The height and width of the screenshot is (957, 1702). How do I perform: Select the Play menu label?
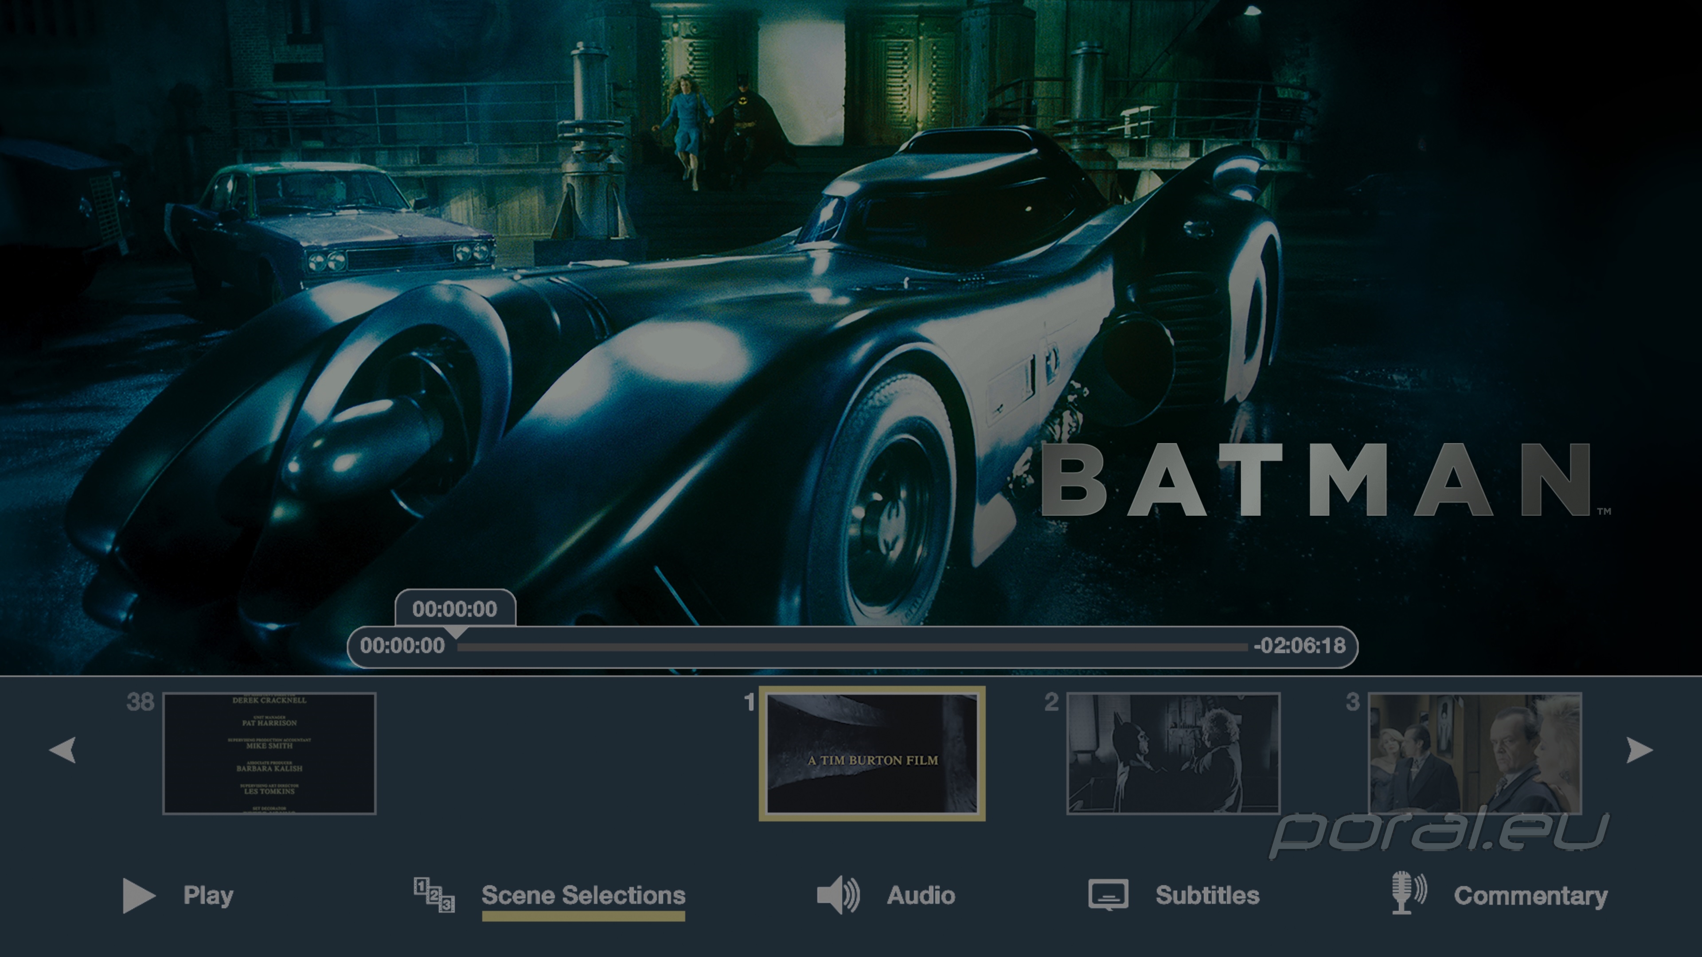pos(208,895)
